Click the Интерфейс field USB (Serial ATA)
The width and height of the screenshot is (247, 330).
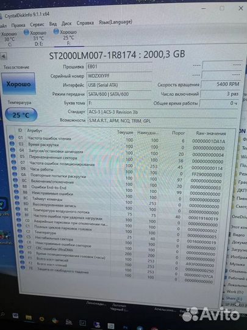[119, 85]
